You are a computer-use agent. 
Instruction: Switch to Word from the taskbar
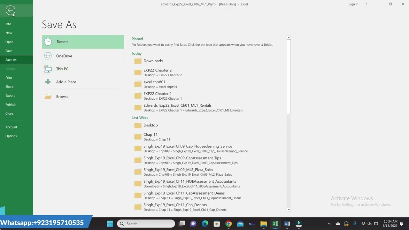pos(287,224)
